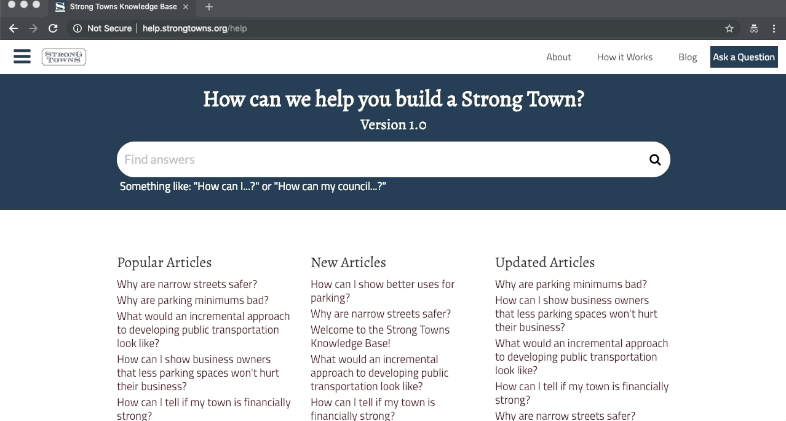Click the 'Something like' hint text
Image resolution: width=786 pixels, height=421 pixels.
(x=253, y=186)
